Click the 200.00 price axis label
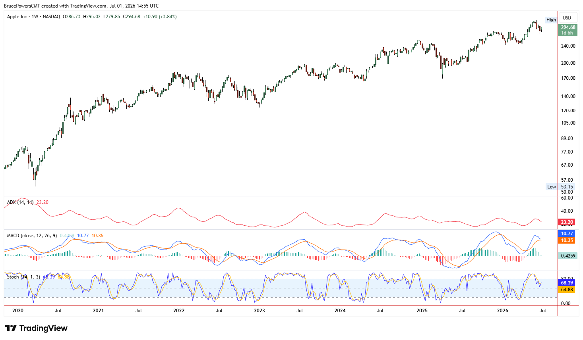 tap(568, 63)
